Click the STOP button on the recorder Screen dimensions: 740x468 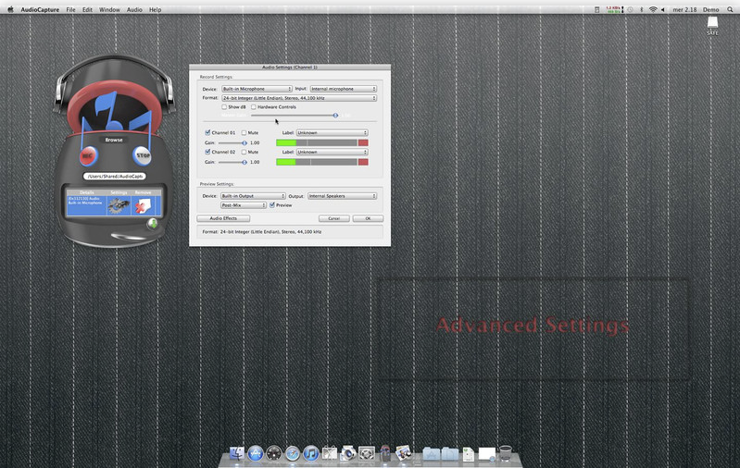[x=142, y=155]
